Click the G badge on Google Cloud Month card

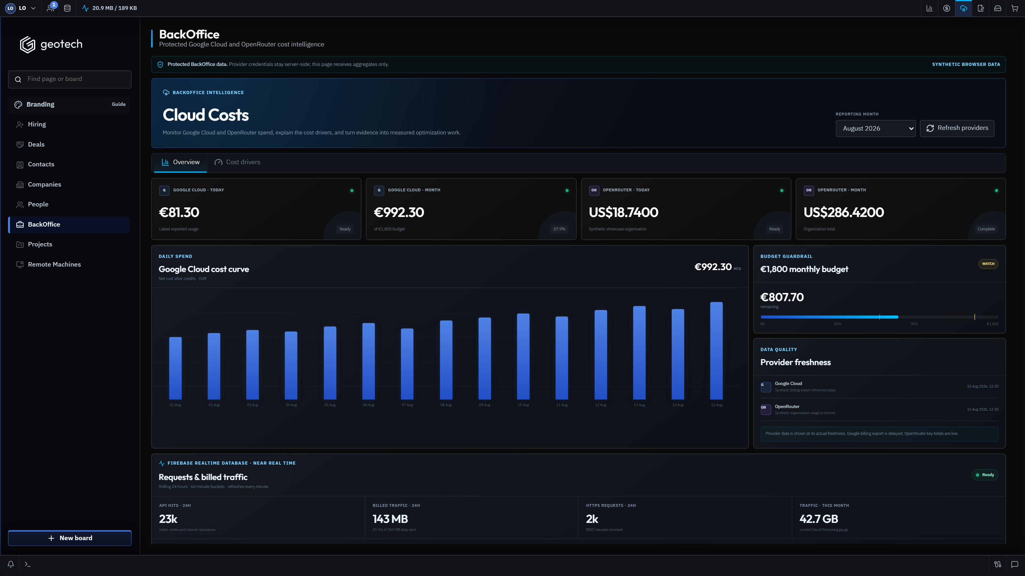(379, 190)
